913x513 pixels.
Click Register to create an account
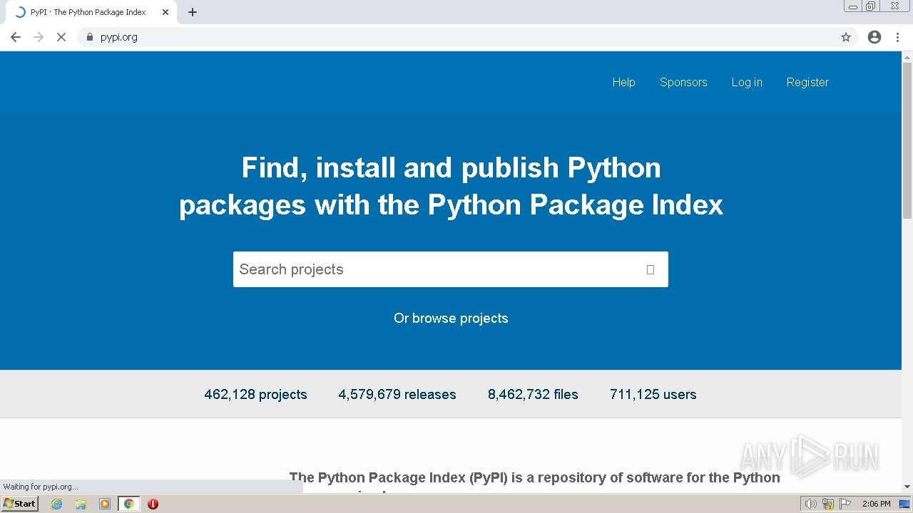click(807, 82)
